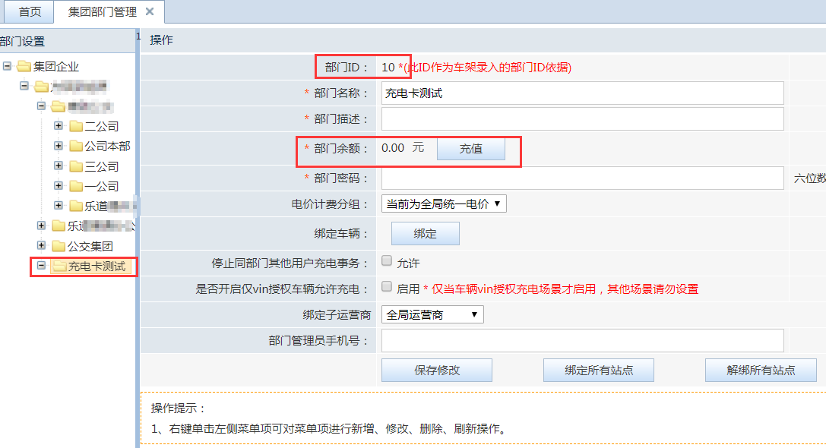Open the 绑定子运营商 dropdown
This screenshot has width=826, height=448.
click(432, 314)
